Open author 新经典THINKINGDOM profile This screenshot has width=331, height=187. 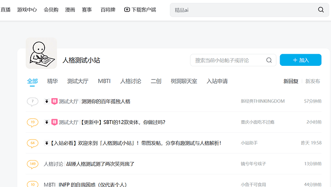(x=262, y=101)
